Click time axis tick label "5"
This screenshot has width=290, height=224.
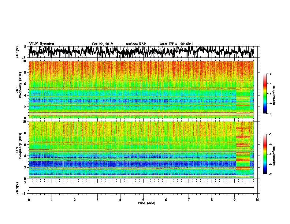143,200
